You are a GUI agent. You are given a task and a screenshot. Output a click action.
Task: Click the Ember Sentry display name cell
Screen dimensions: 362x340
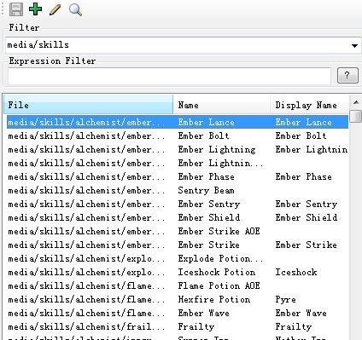coord(307,205)
